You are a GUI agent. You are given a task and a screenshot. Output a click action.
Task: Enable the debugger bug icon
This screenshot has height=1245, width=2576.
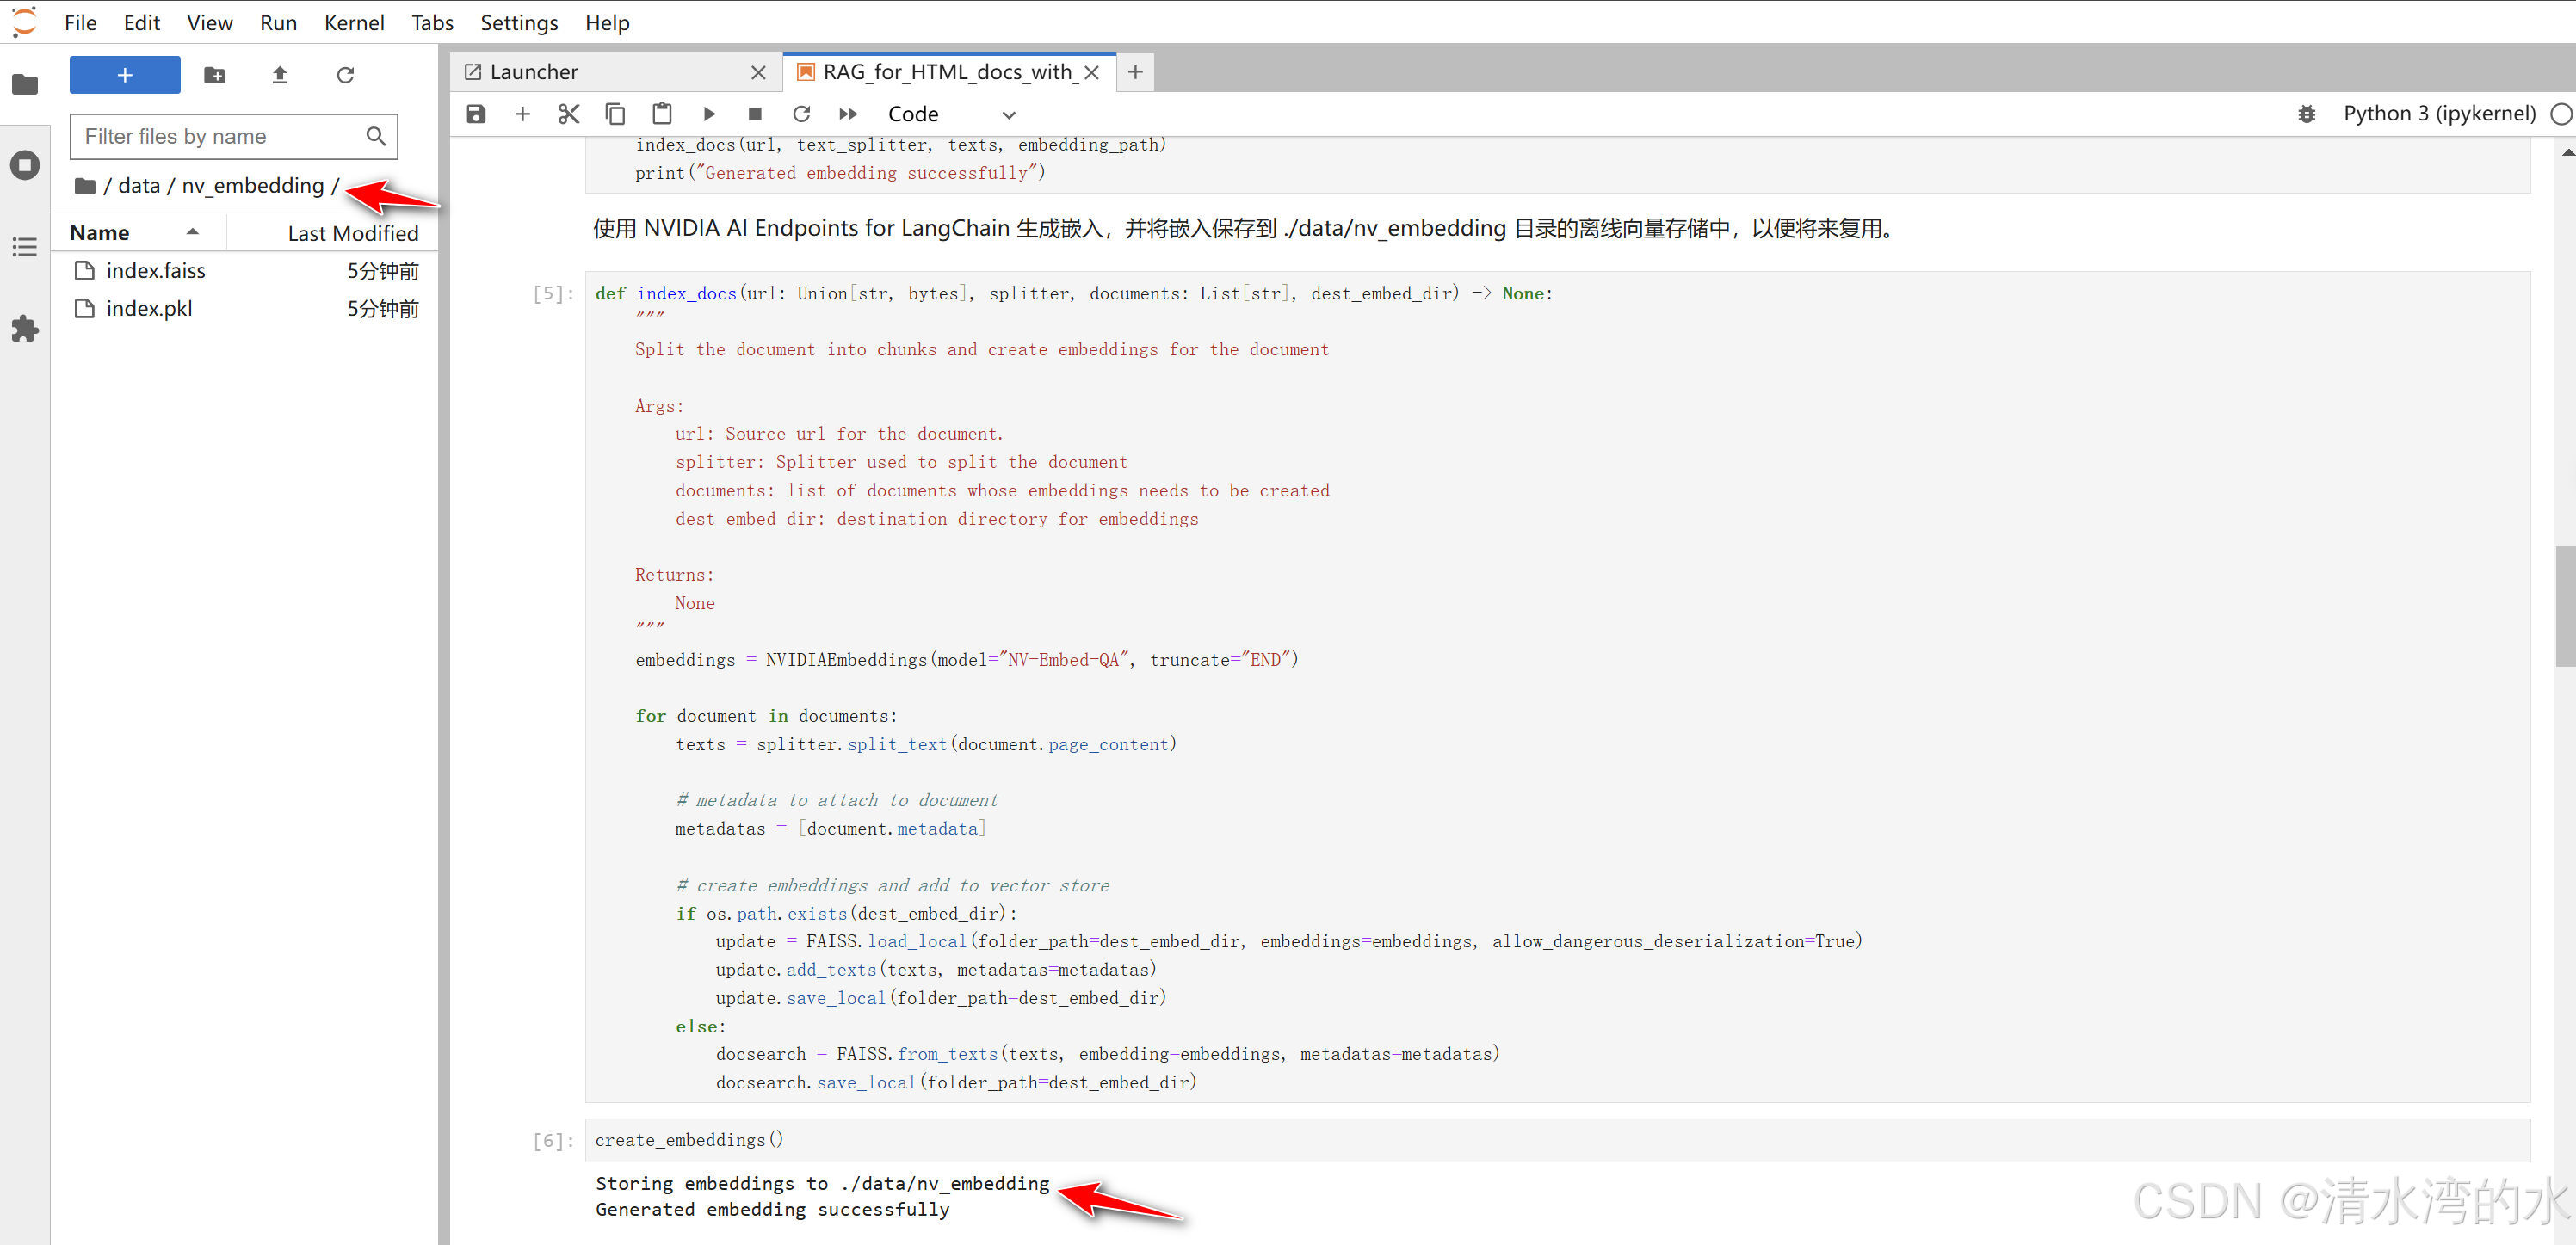[x=2306, y=114]
